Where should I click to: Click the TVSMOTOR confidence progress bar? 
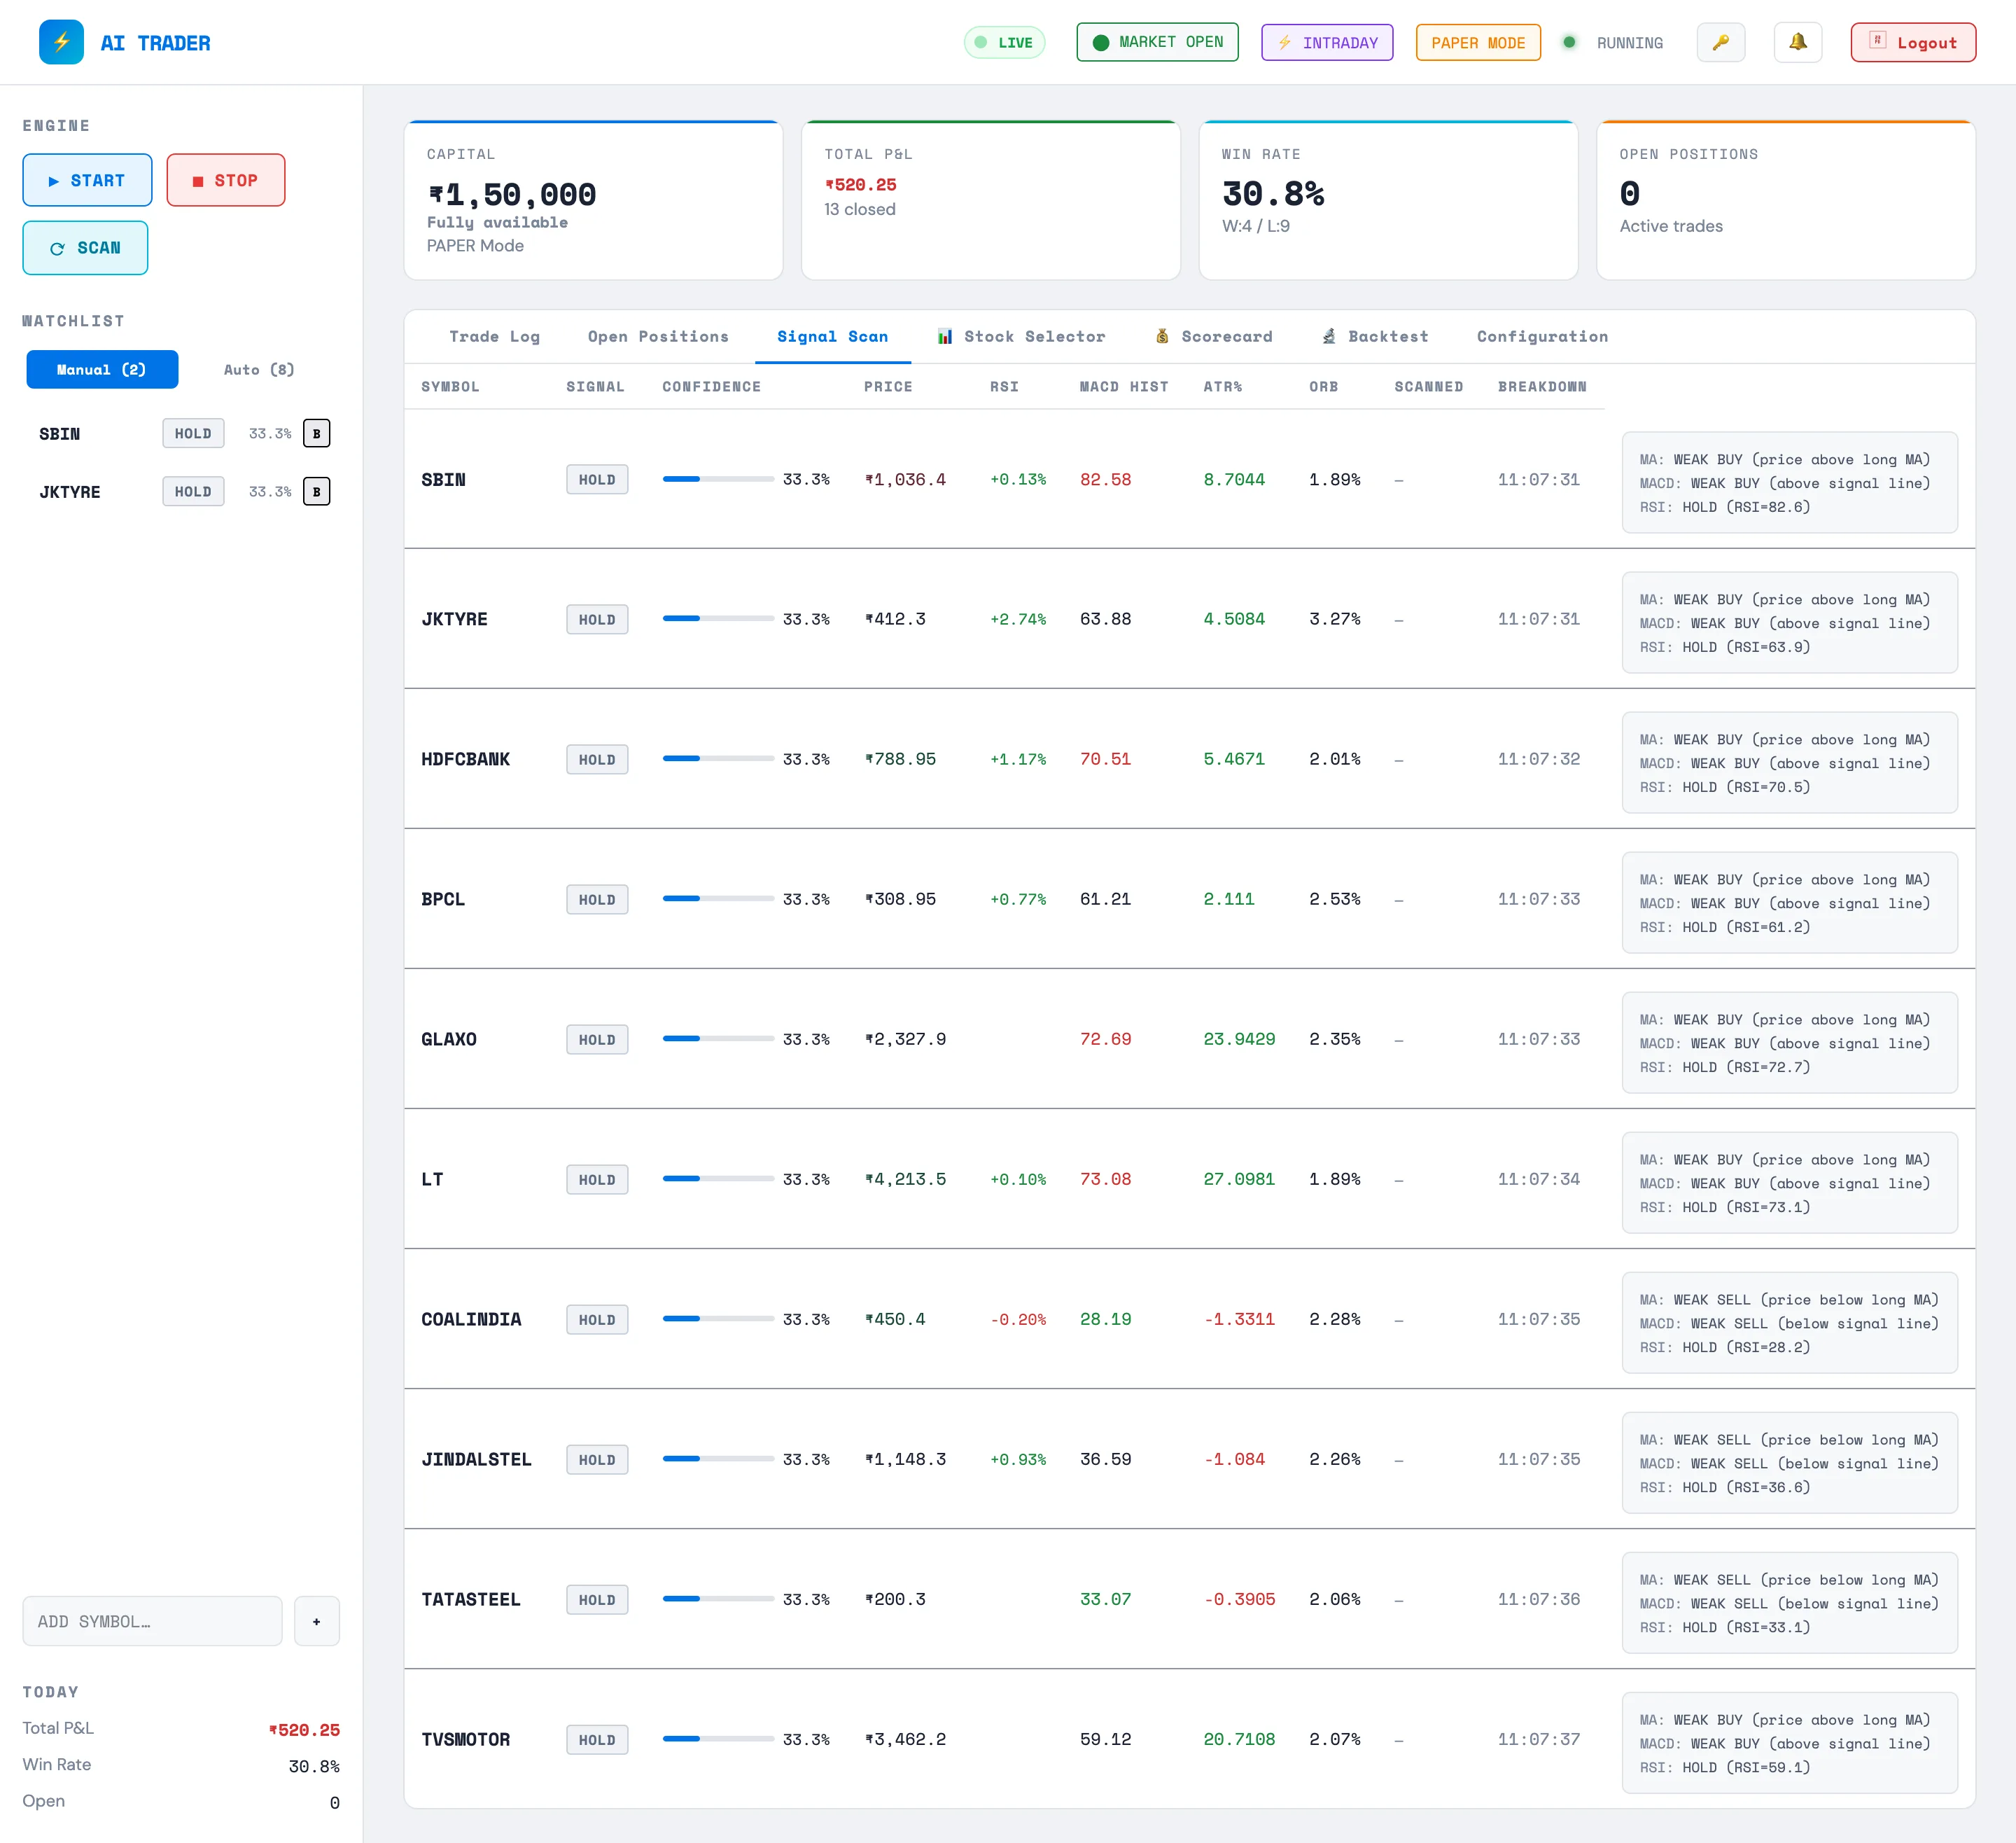718,1739
